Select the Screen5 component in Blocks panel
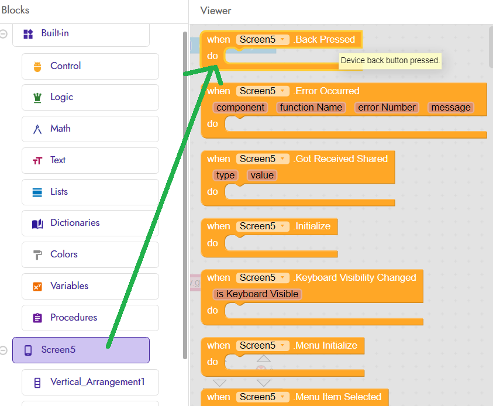The height and width of the screenshot is (406, 493). (81, 350)
